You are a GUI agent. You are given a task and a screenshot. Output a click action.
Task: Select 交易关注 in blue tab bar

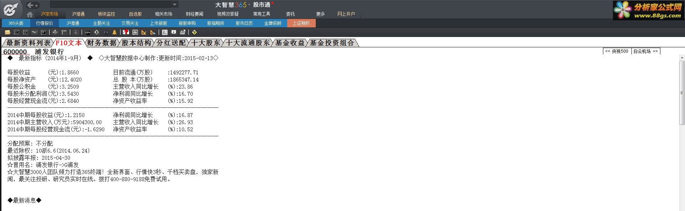click(130, 23)
